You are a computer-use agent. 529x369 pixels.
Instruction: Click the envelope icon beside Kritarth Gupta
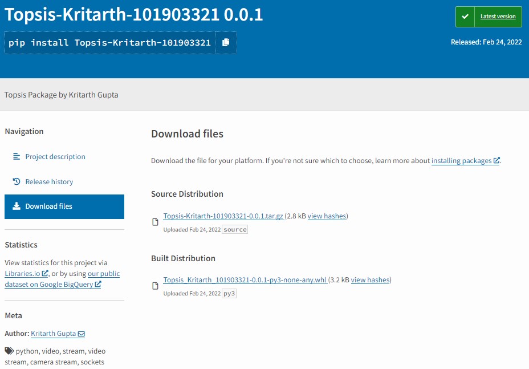click(x=82, y=334)
